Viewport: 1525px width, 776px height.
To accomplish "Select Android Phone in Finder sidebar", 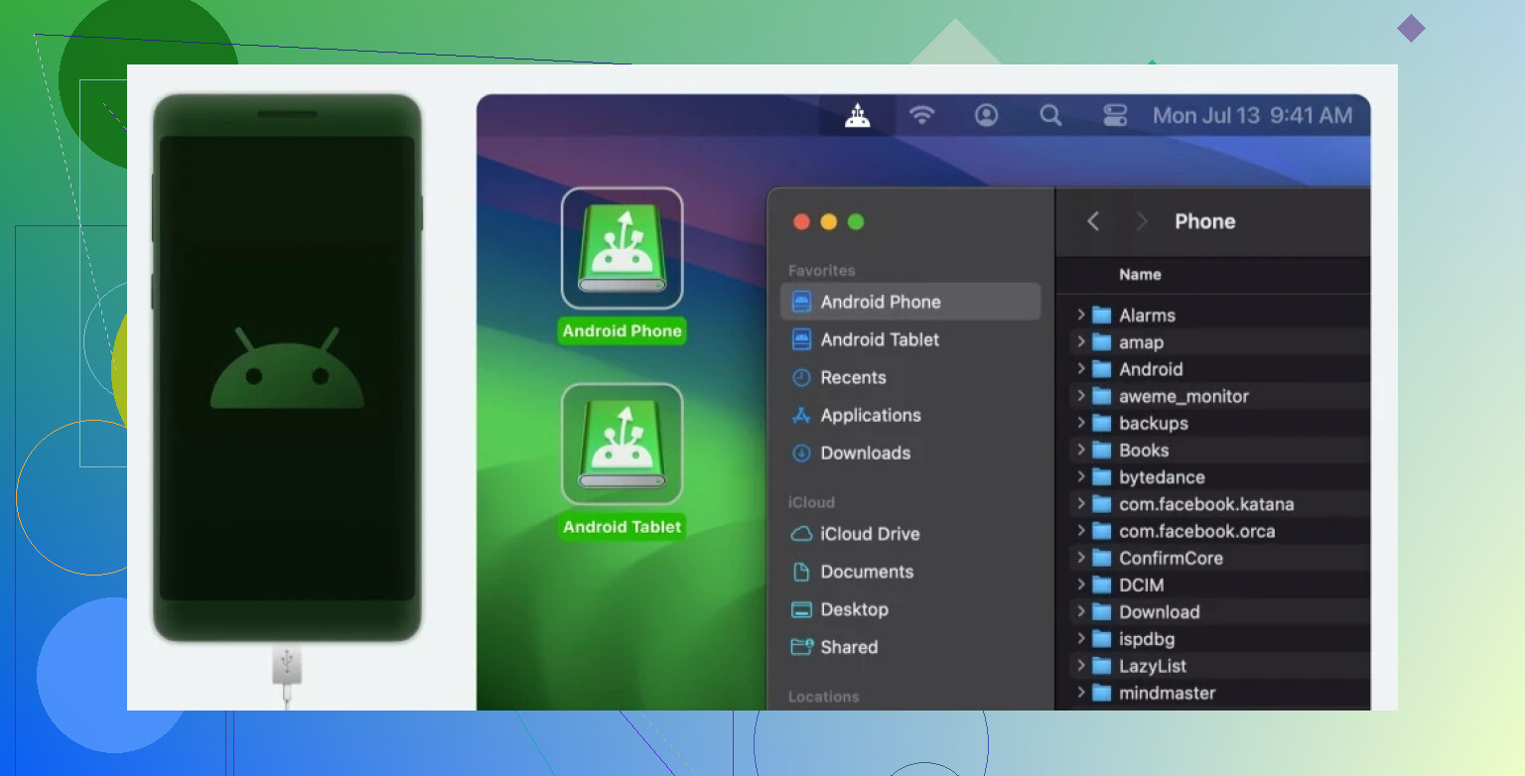I will 910,302.
